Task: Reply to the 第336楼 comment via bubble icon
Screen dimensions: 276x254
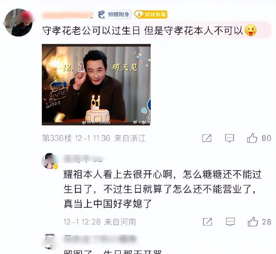Action: click(230, 138)
